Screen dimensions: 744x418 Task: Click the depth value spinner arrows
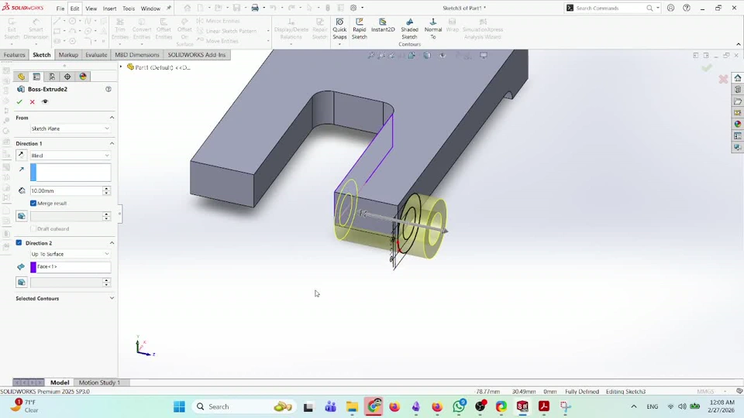pos(106,190)
